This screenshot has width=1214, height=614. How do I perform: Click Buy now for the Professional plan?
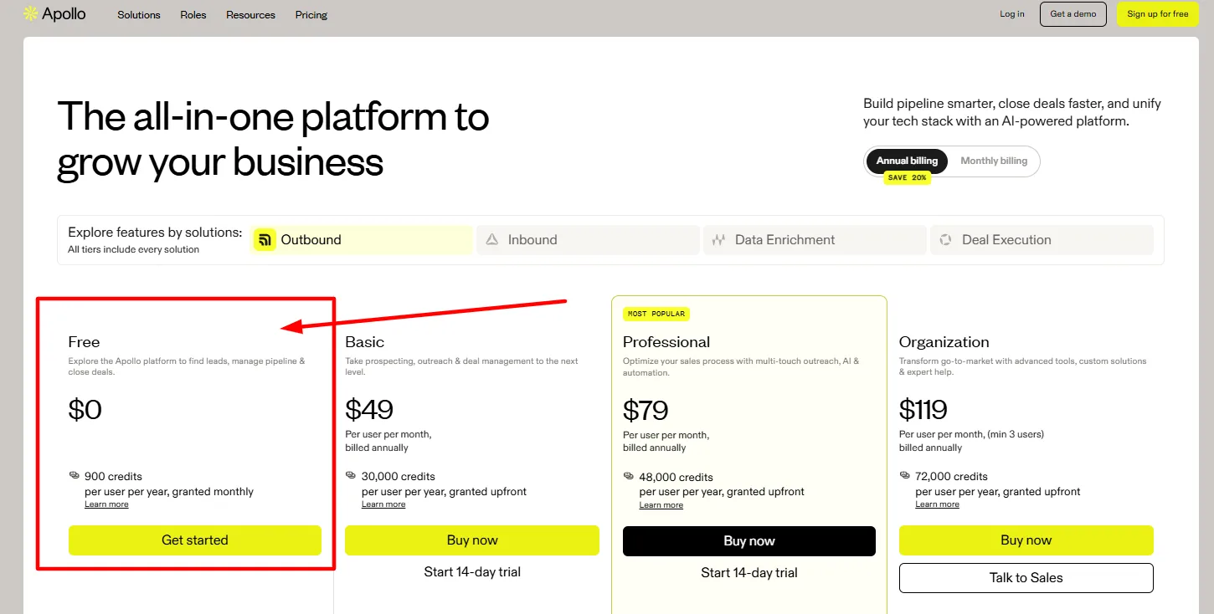749,541
